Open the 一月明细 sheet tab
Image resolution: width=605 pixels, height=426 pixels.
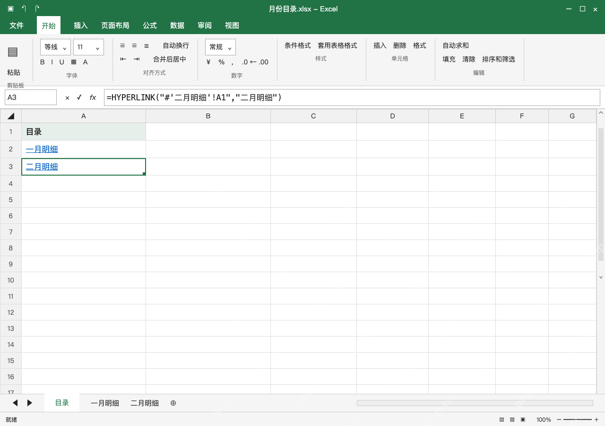(x=105, y=403)
